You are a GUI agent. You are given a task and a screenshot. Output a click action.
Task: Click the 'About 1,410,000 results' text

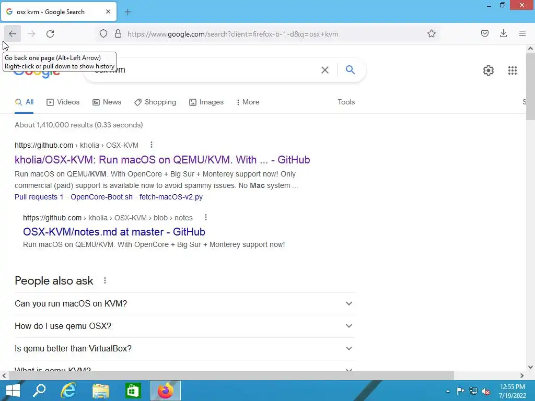pos(78,125)
